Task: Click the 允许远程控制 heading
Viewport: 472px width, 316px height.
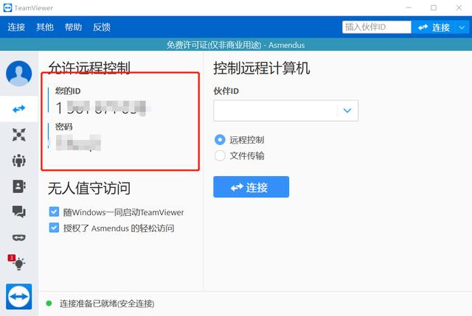Action: (x=89, y=67)
